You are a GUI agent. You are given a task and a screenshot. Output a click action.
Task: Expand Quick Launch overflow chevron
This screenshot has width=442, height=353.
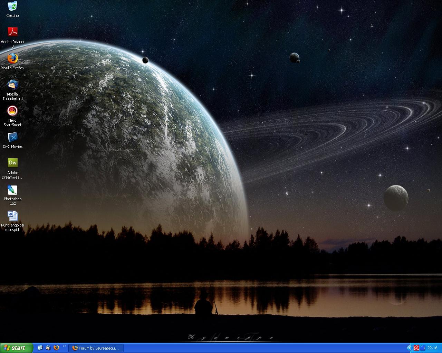pyautogui.click(x=64, y=346)
